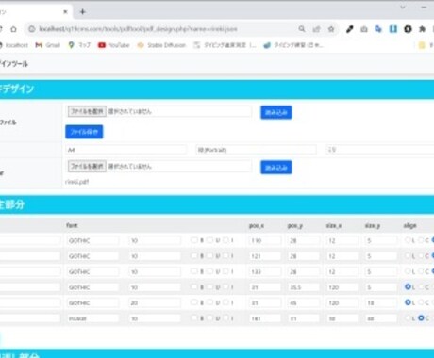Viewport: 434px width, 358px height.
Task: Toggle the U checkbox in pos_x 121 row
Action: point(209,255)
